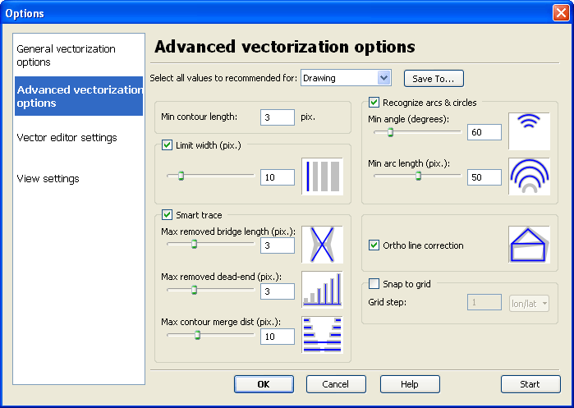Disable the Limit width checkbox
This screenshot has width=574, height=408.
click(168, 145)
